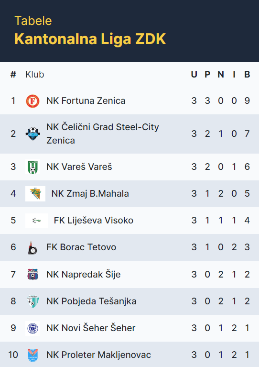The width and height of the screenshot is (259, 367).
Task: Open the NK Vareš Vareš club link
Action: coord(79,167)
